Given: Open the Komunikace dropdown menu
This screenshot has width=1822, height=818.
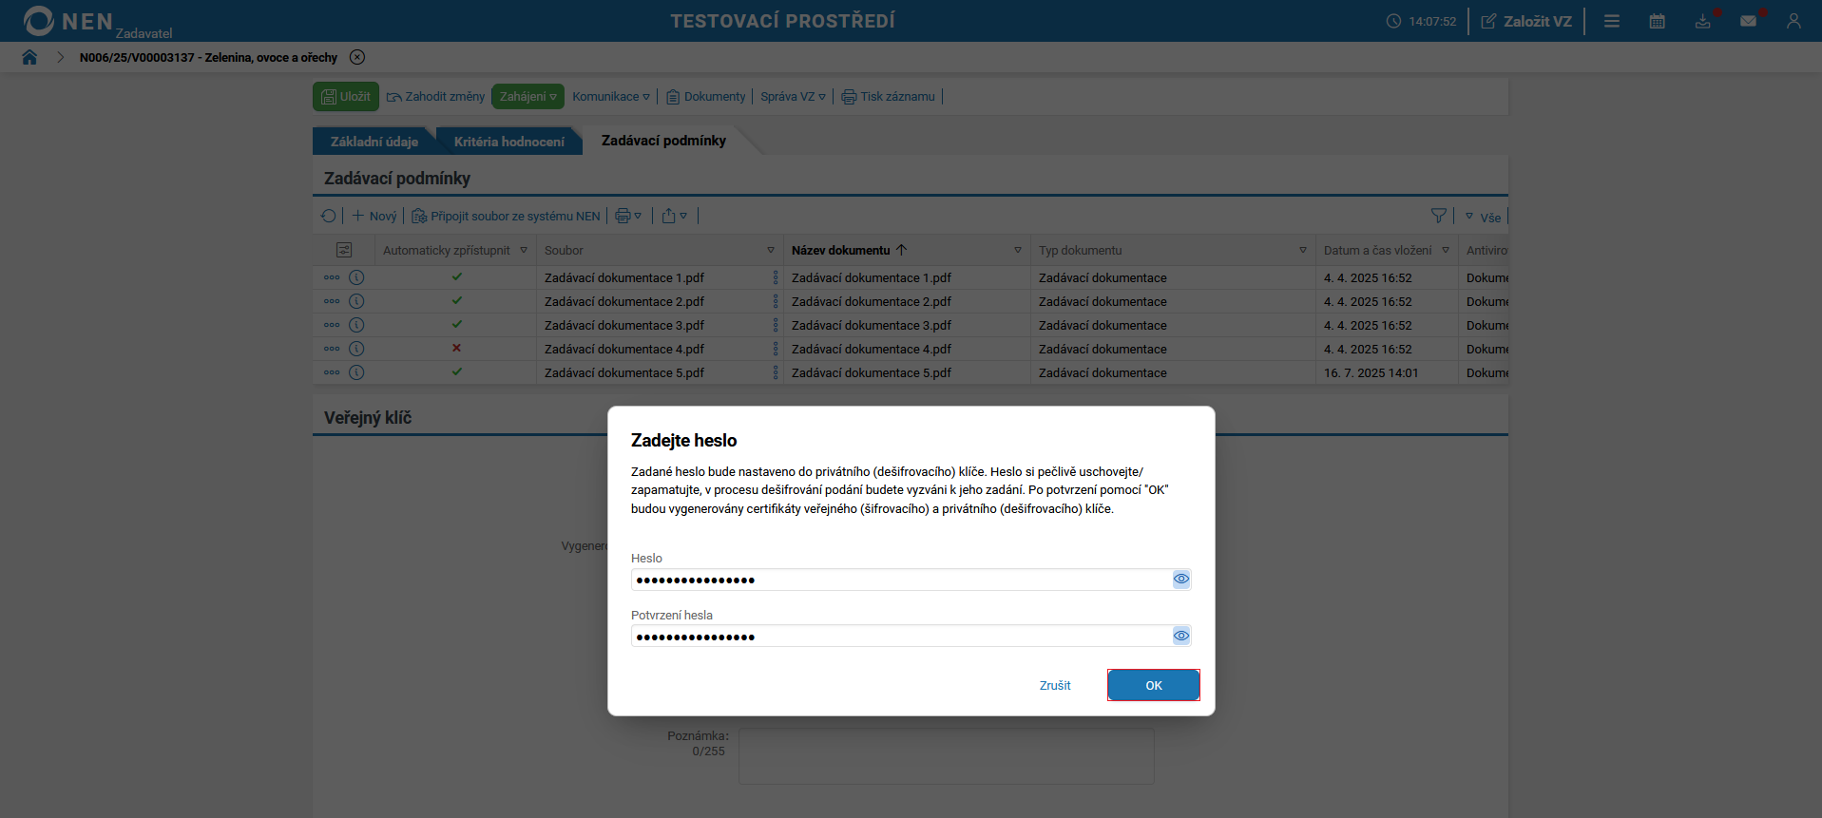Looking at the screenshot, I should (611, 97).
